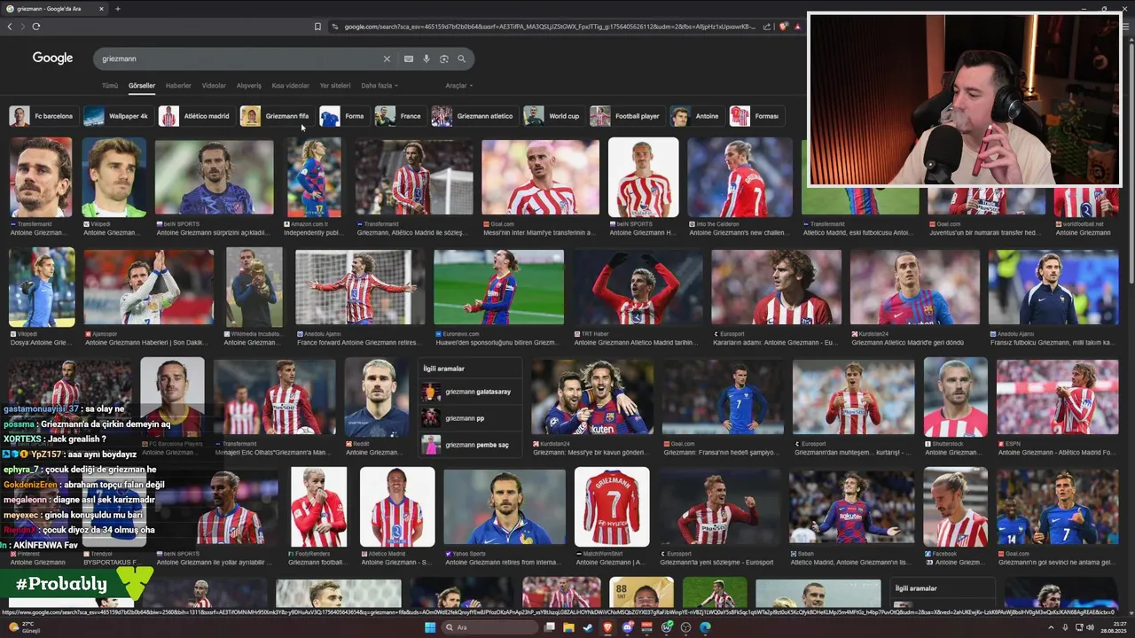Open Google Lens image search
The height and width of the screenshot is (638, 1135).
pos(444,59)
